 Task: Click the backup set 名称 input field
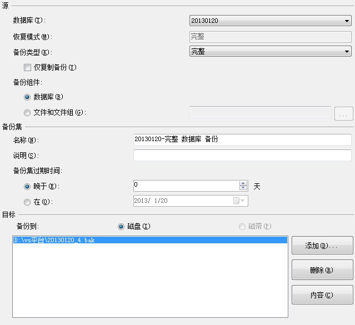(x=242, y=139)
